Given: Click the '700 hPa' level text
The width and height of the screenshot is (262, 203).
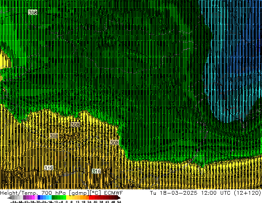Looking at the screenshot, I should pyautogui.click(x=53, y=193).
